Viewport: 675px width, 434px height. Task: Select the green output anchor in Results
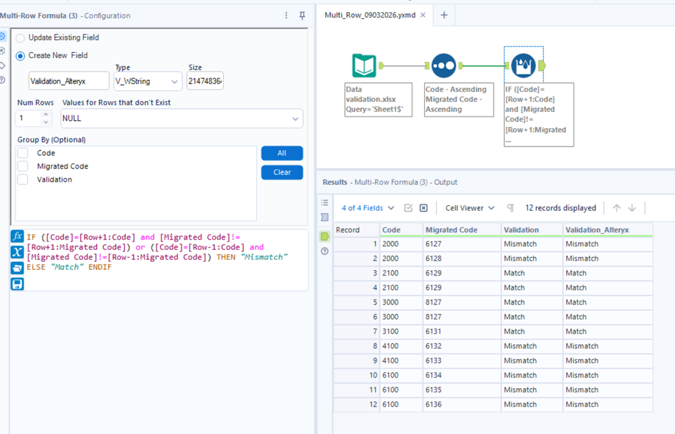(324, 236)
